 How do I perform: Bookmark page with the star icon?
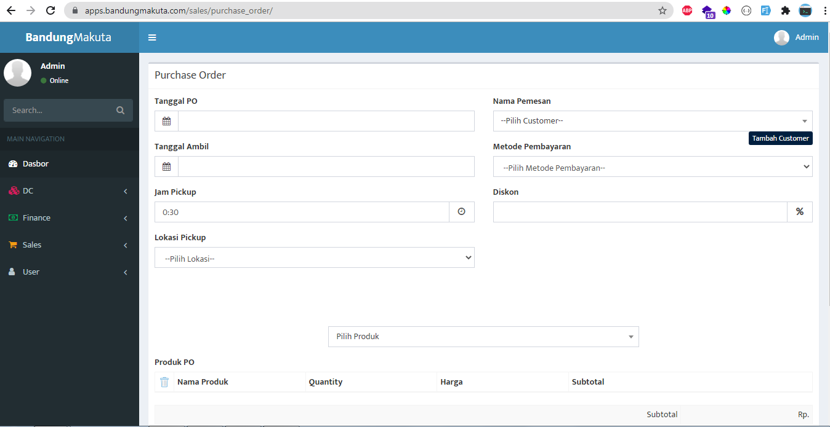coord(663,10)
